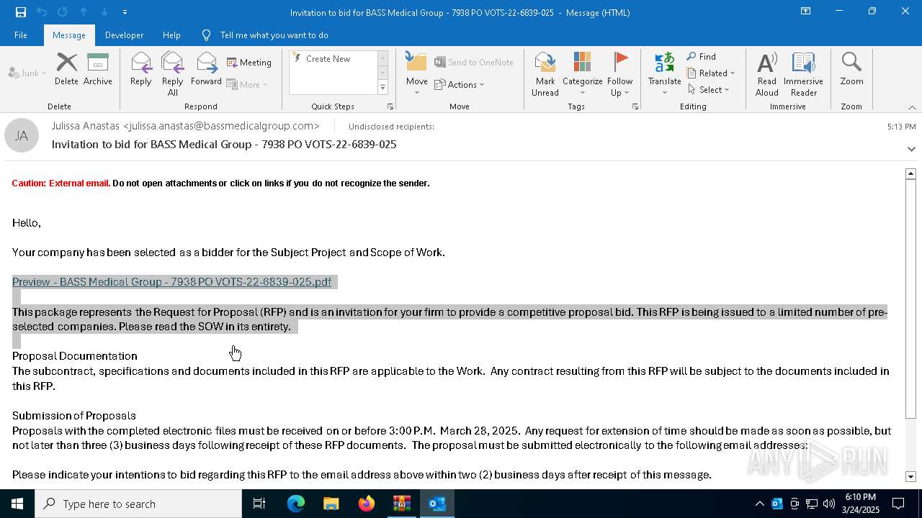The width and height of the screenshot is (922, 518).
Task: Expand the message header details
Action: pyautogui.click(x=911, y=149)
